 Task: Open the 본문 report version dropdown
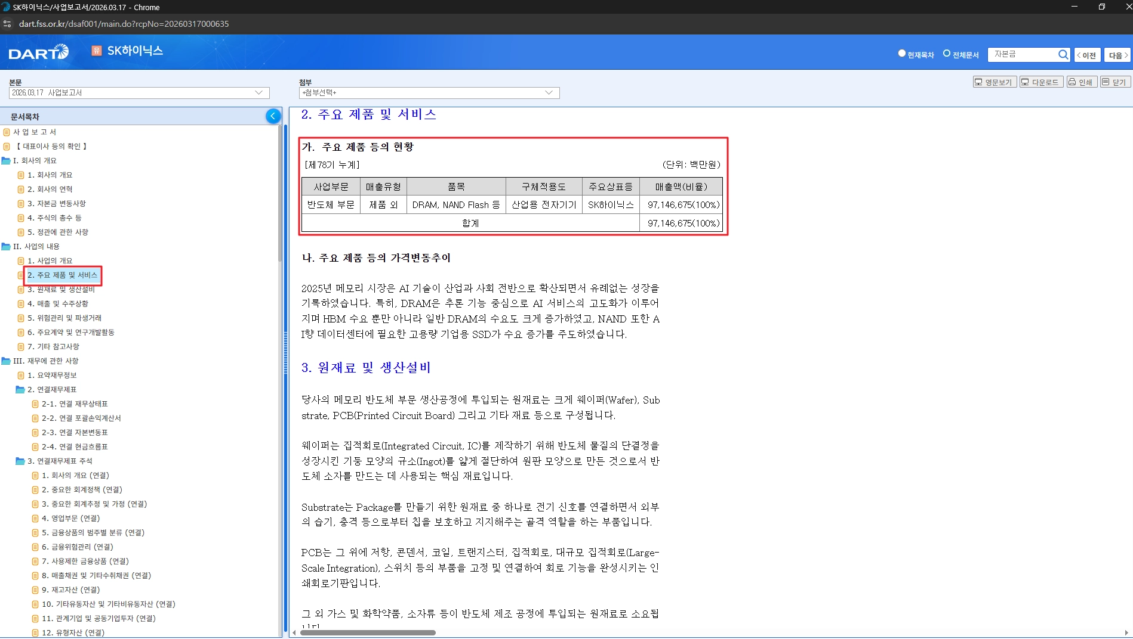pyautogui.click(x=258, y=93)
